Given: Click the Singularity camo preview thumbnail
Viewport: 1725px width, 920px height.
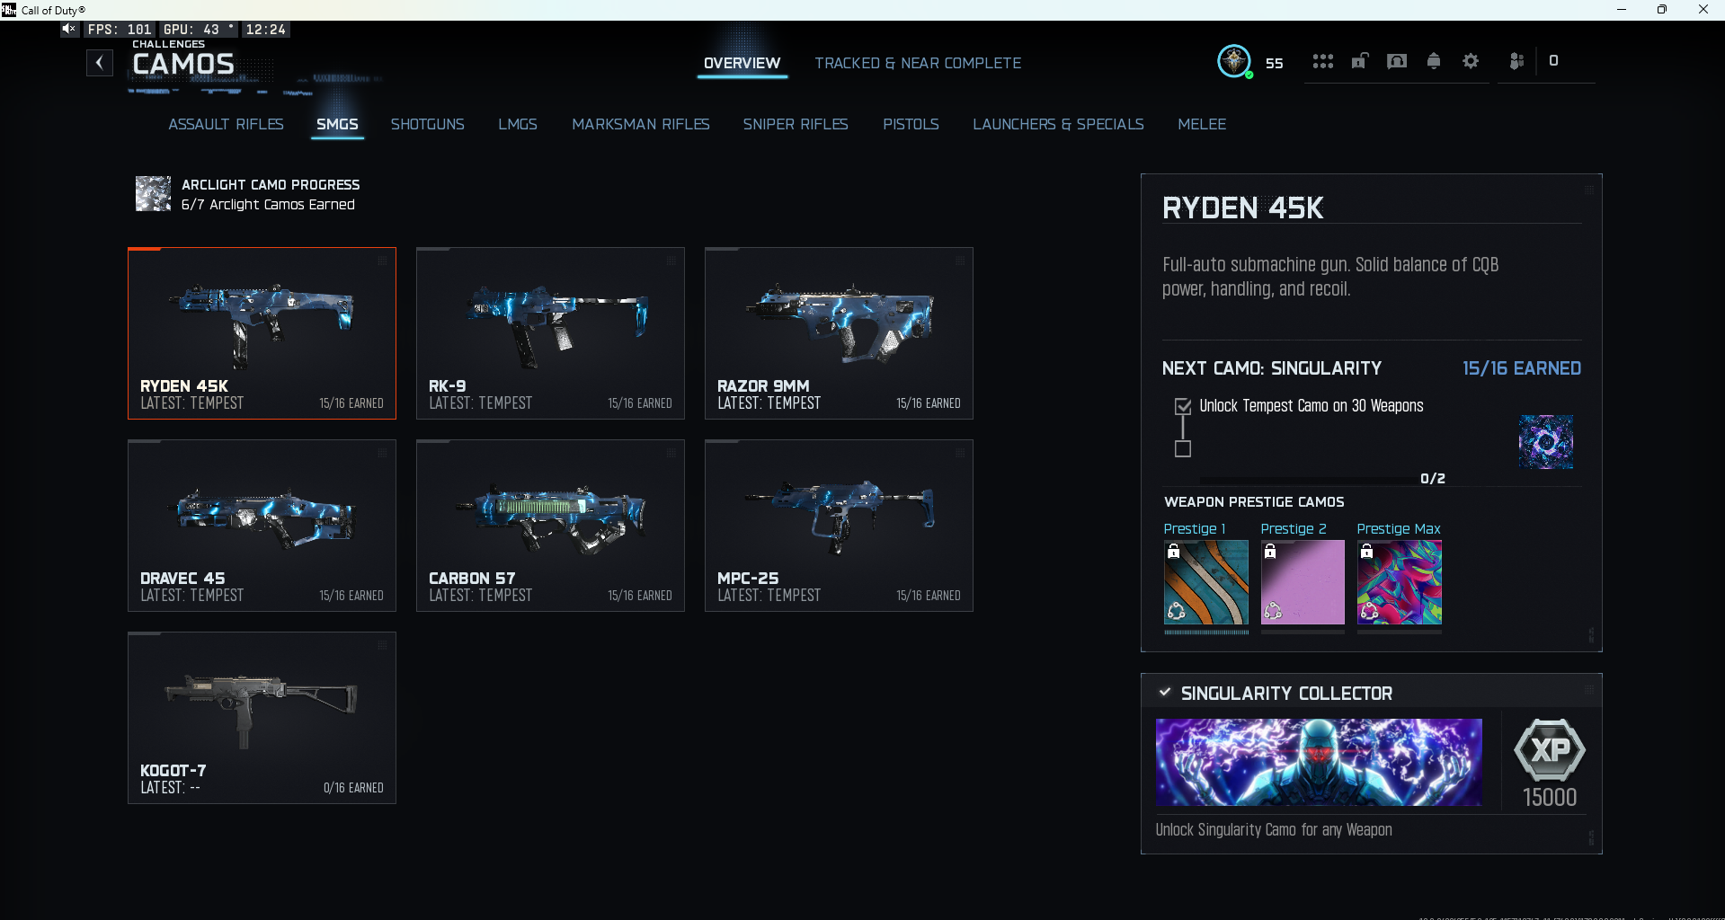Looking at the screenshot, I should tap(1546, 442).
